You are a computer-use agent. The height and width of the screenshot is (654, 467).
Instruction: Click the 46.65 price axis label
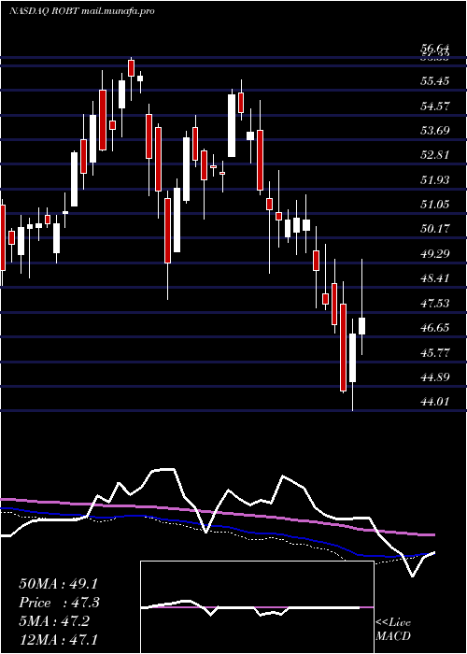point(434,328)
